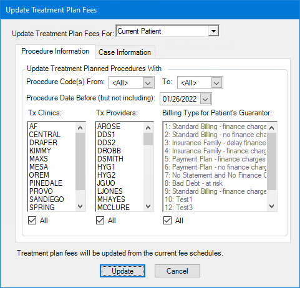The image size is (300, 288).
Task: Click the Cancel button
Action: [x=177, y=271]
